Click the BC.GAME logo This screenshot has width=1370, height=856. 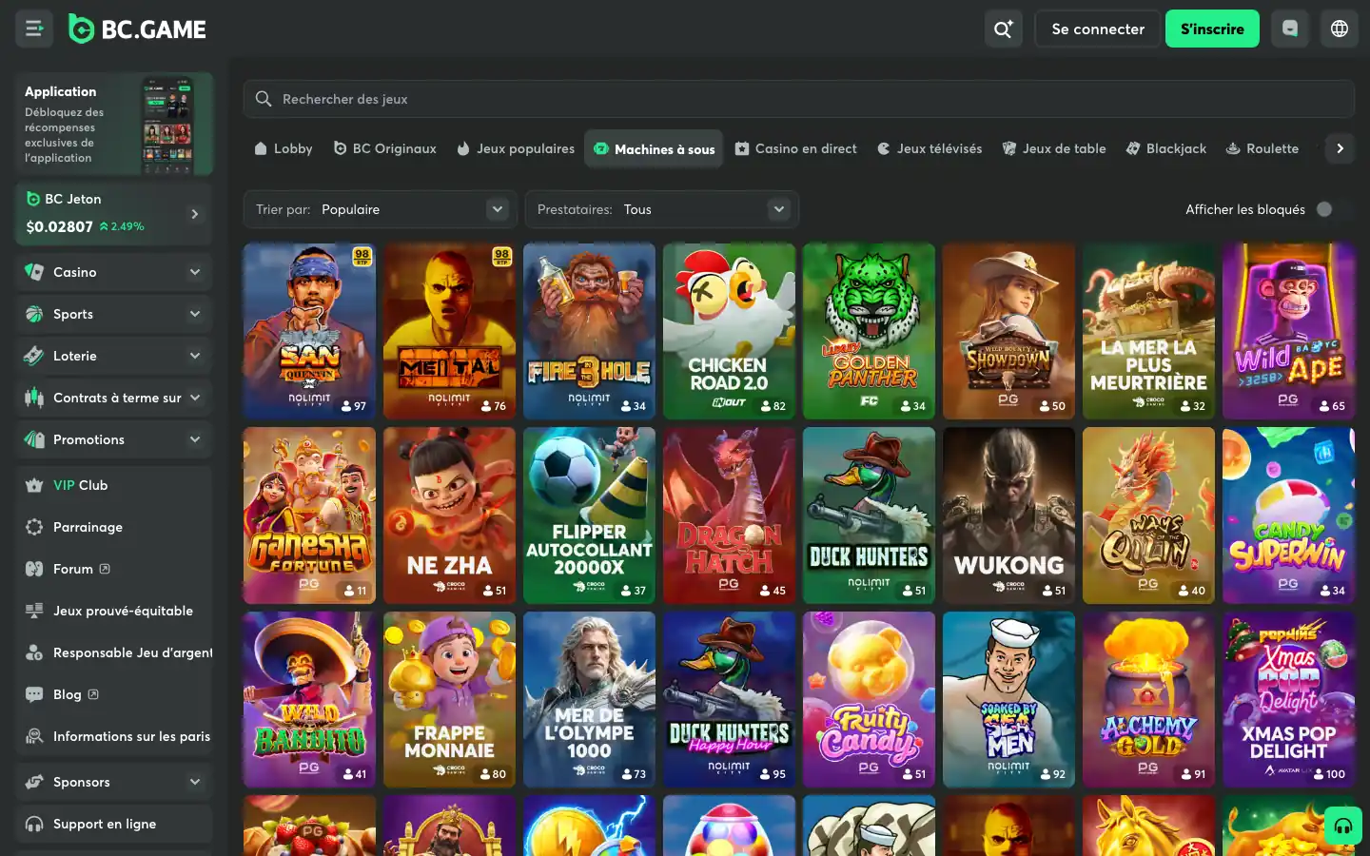[138, 29]
